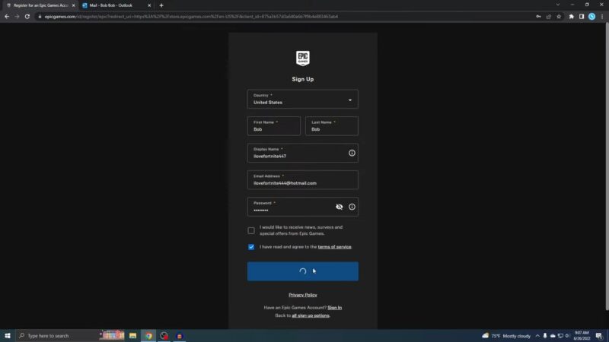Switch to the Register for an Epic Games Account tab
Image resolution: width=609 pixels, height=342 pixels.
[40, 5]
